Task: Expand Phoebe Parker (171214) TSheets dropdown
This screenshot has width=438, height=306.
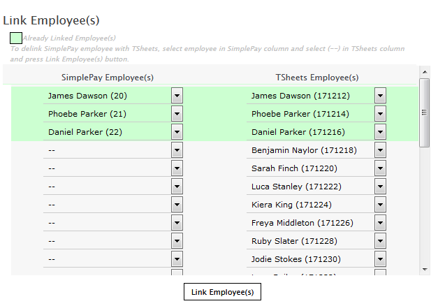Action: pos(380,114)
